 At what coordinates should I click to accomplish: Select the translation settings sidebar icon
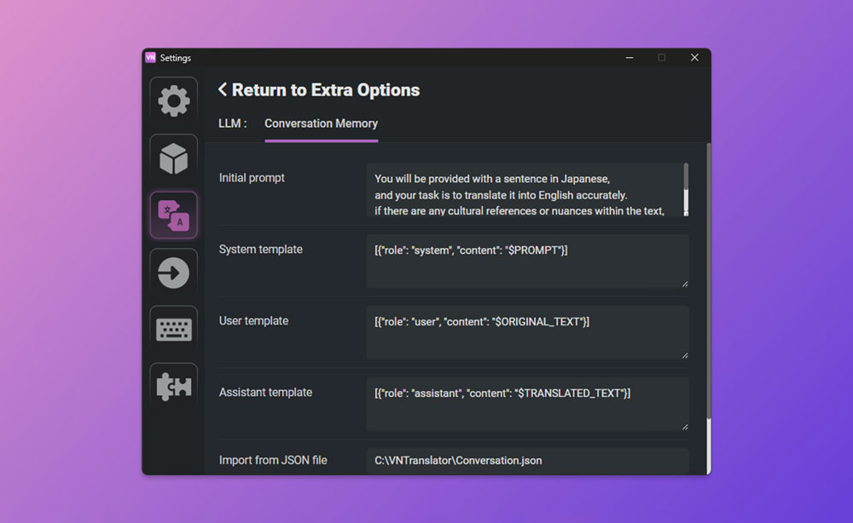tap(174, 215)
